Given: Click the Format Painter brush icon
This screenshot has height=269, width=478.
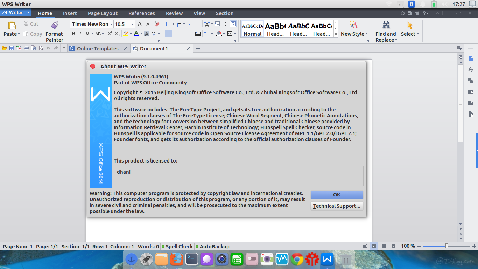Looking at the screenshot, I should [54, 25].
